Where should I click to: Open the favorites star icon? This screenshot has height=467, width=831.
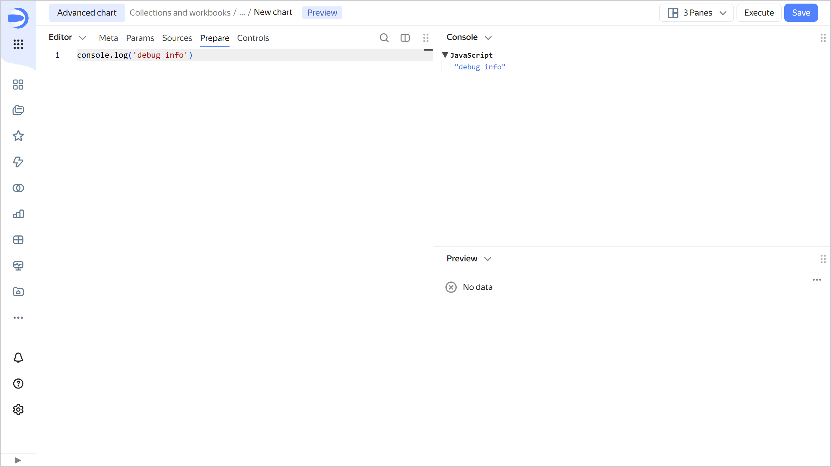point(18,136)
